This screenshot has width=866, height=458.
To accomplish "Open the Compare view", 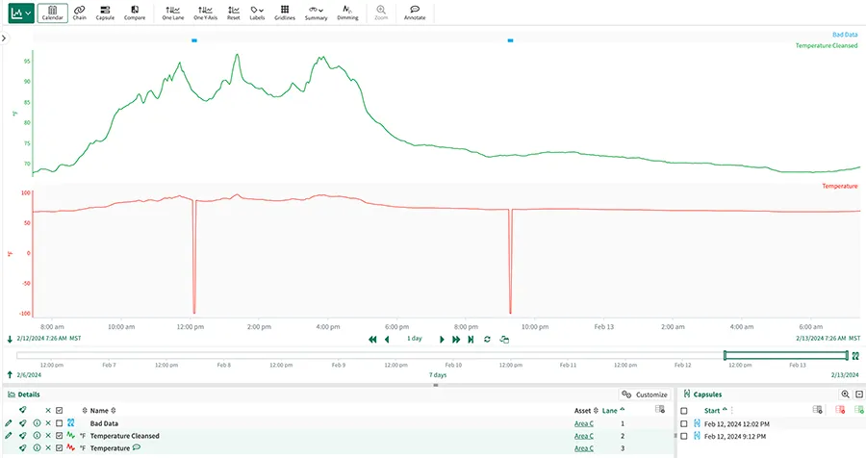I will click(135, 13).
